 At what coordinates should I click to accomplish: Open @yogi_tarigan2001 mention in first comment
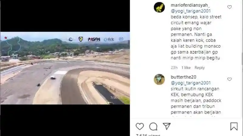point(191,11)
